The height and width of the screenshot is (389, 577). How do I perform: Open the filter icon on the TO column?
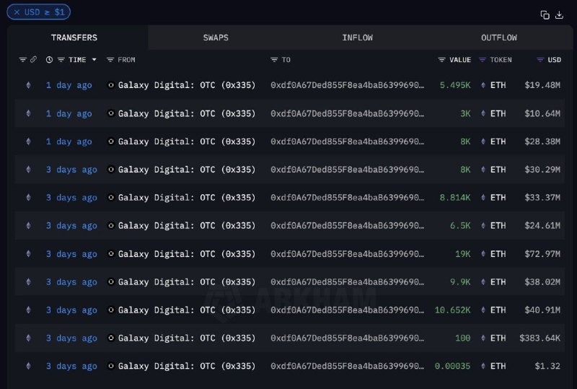[274, 60]
